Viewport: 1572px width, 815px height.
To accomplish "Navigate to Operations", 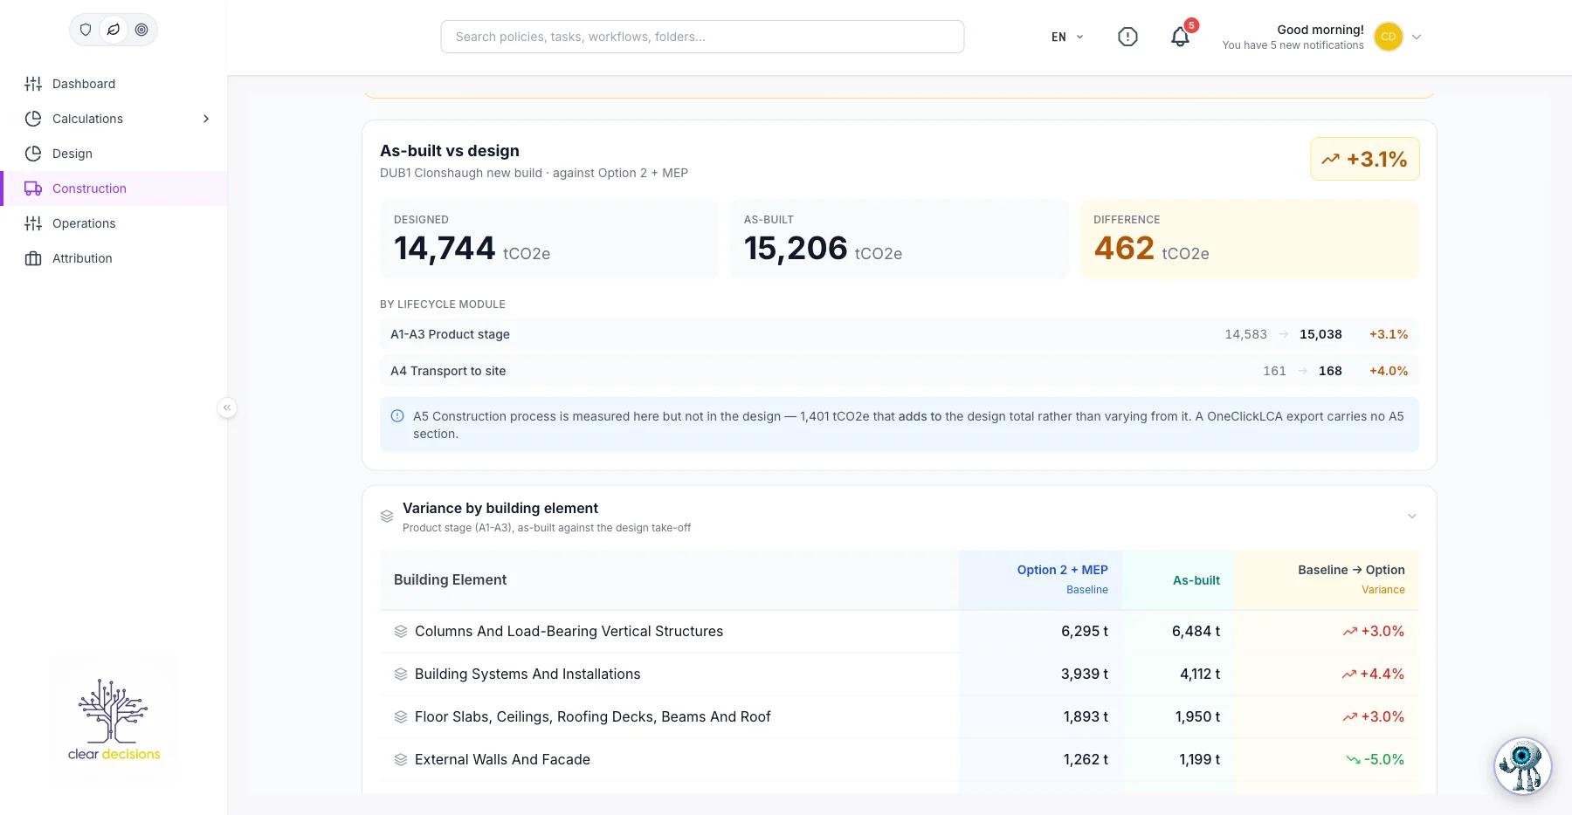I will (114, 223).
